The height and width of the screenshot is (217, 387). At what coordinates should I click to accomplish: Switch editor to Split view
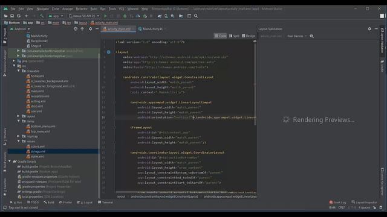(234, 36)
